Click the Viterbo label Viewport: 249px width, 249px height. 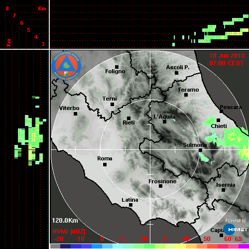coord(69,108)
